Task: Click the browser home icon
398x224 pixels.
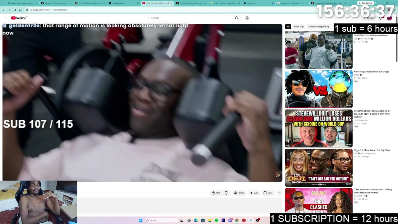Action: point(21,10)
